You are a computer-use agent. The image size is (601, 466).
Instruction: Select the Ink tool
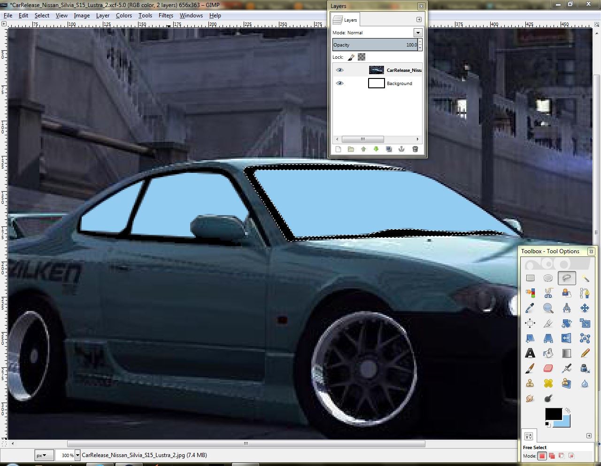pos(585,368)
